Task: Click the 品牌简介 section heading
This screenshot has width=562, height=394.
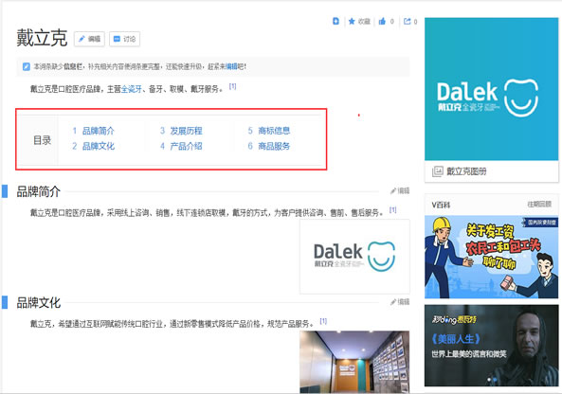Action: (x=38, y=191)
